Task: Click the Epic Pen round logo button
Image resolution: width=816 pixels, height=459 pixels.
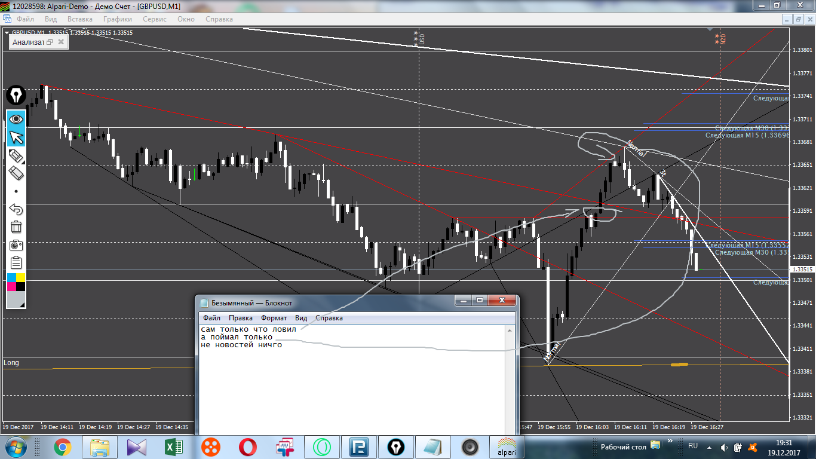Action: pos(16,96)
